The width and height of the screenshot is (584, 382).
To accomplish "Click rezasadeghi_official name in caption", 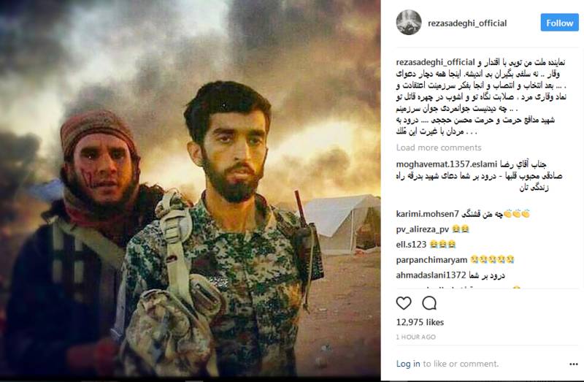I will coord(435,62).
